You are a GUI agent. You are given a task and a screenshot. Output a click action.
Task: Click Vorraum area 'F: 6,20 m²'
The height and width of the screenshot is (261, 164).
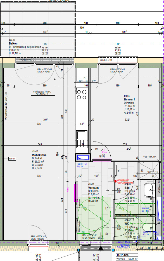click(93, 194)
